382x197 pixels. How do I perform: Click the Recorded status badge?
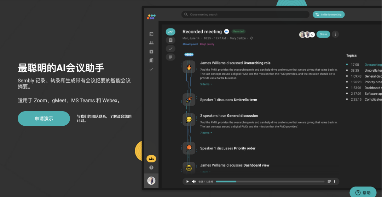pyautogui.click(x=238, y=31)
